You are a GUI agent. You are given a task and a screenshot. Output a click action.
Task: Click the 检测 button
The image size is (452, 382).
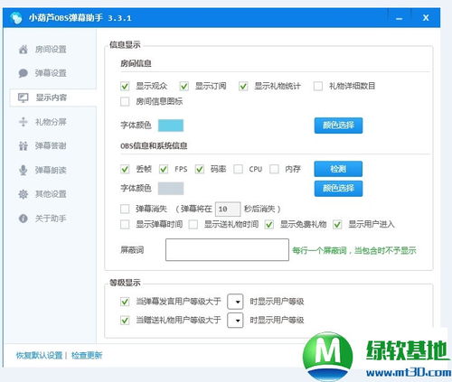point(338,169)
